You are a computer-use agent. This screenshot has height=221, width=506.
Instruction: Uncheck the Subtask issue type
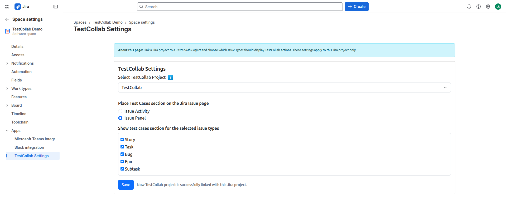122,169
